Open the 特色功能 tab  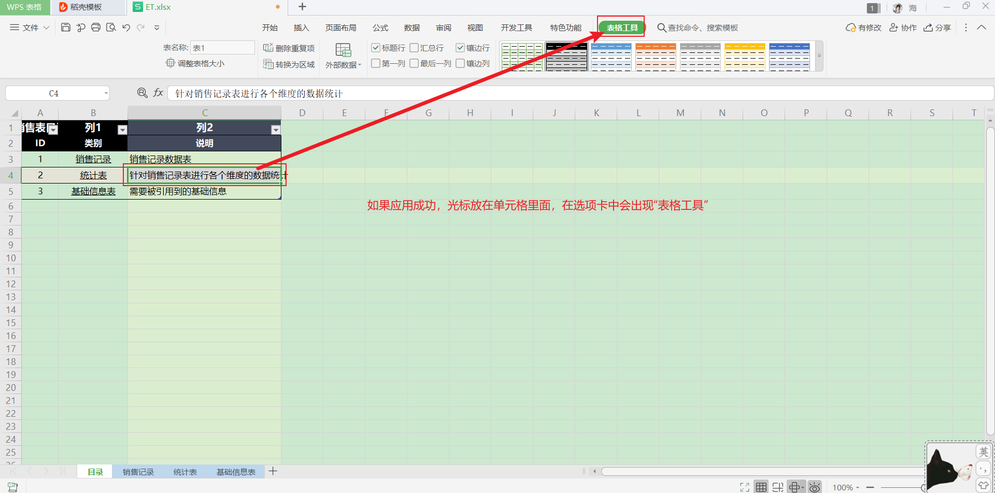coord(565,27)
